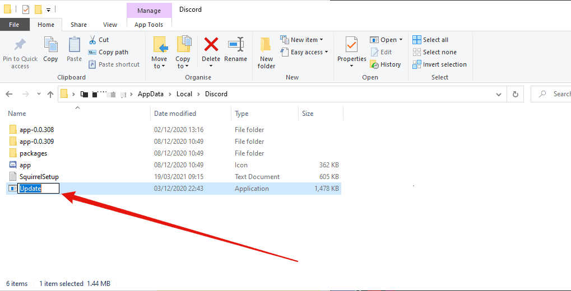Click the Manage contextual tab
The image size is (571, 291).
click(149, 11)
